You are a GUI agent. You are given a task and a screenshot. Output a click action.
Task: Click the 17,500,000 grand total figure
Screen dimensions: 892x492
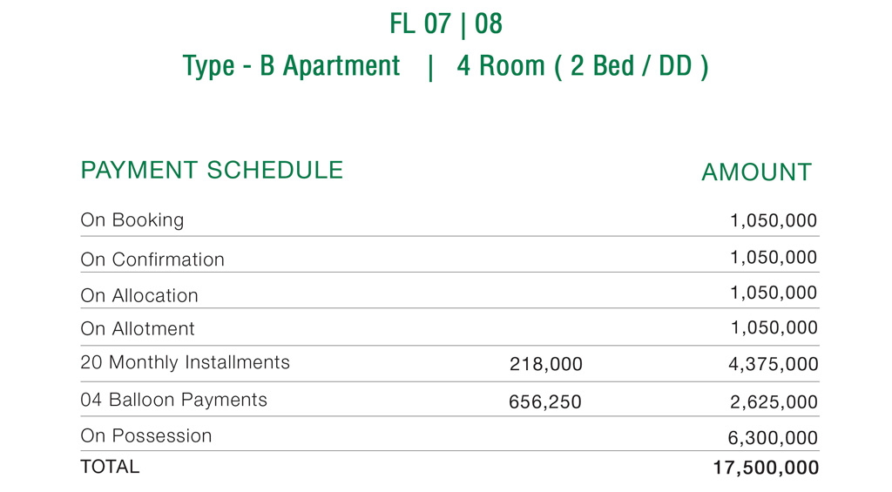pyautogui.click(x=766, y=468)
